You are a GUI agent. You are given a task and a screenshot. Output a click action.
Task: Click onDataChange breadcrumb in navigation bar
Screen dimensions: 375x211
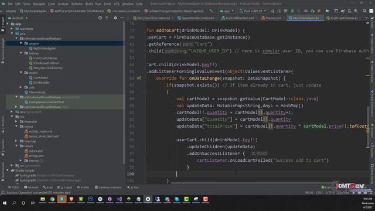173,11
